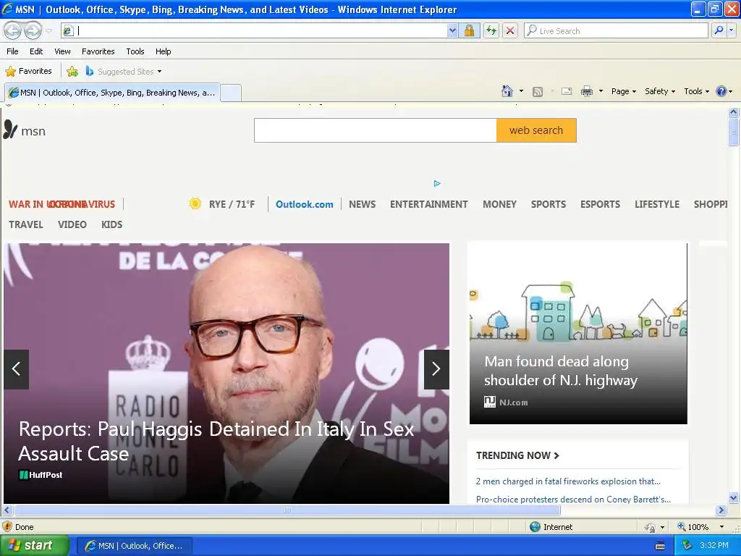Viewport: 741px width, 556px height.
Task: Focus the address bar field
Action: click(x=261, y=30)
